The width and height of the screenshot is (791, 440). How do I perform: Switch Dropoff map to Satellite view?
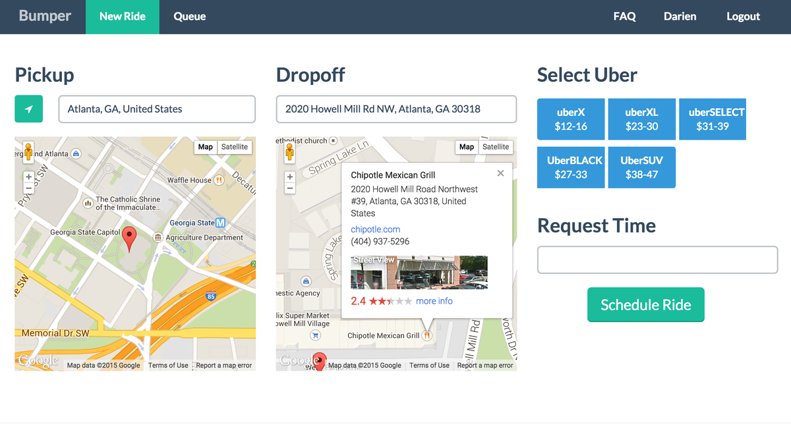(496, 147)
